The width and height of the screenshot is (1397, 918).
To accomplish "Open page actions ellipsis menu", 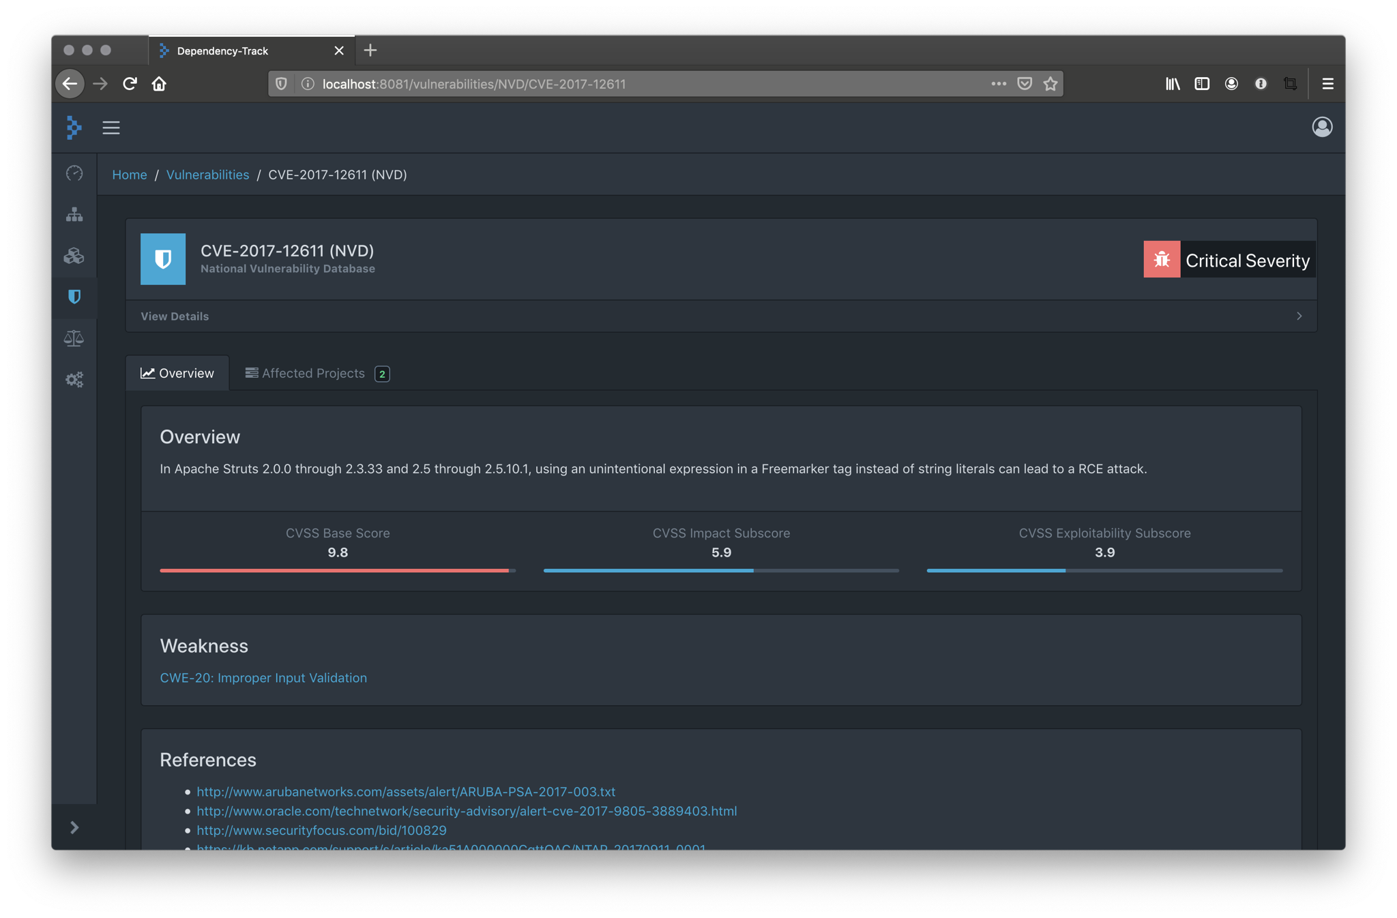I will 999,84.
